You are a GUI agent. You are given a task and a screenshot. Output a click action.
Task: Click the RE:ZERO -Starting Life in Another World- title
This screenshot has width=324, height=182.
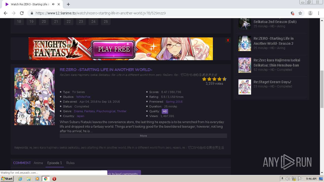106,70
